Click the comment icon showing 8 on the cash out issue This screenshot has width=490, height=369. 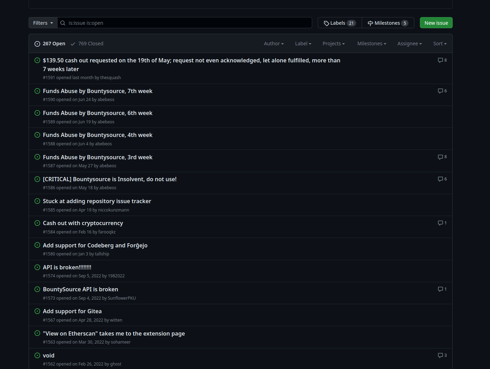pos(440,60)
